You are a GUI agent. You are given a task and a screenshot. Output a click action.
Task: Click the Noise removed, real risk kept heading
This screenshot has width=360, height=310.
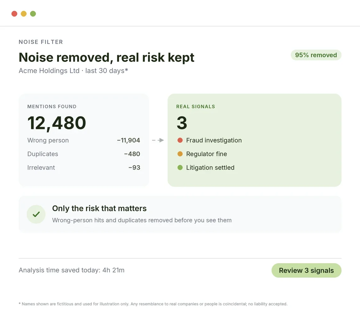(x=106, y=57)
